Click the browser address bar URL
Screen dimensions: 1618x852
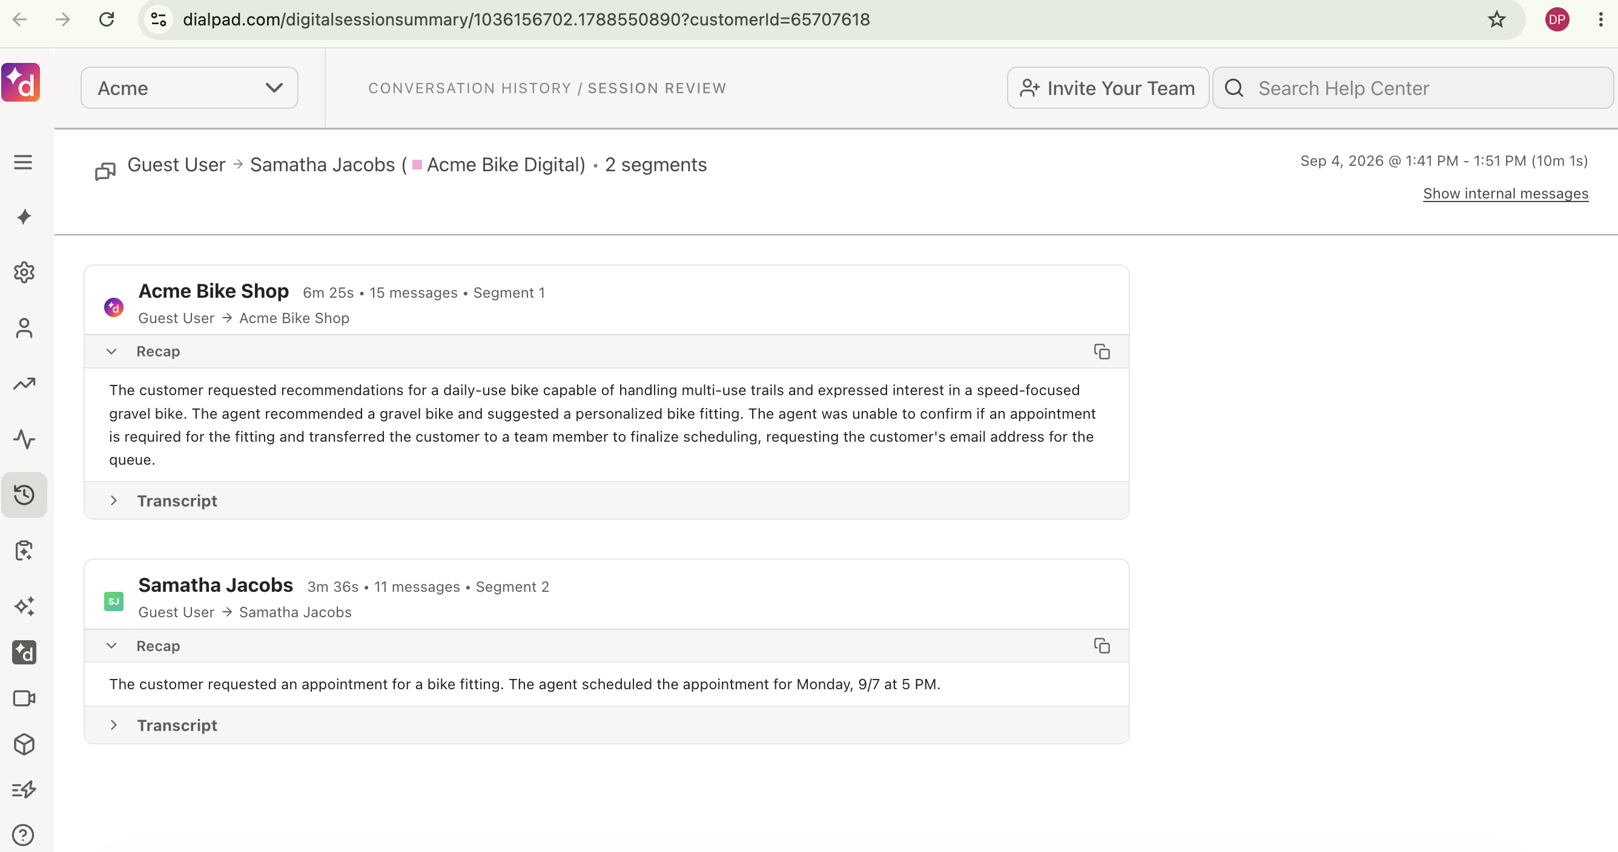point(526,19)
